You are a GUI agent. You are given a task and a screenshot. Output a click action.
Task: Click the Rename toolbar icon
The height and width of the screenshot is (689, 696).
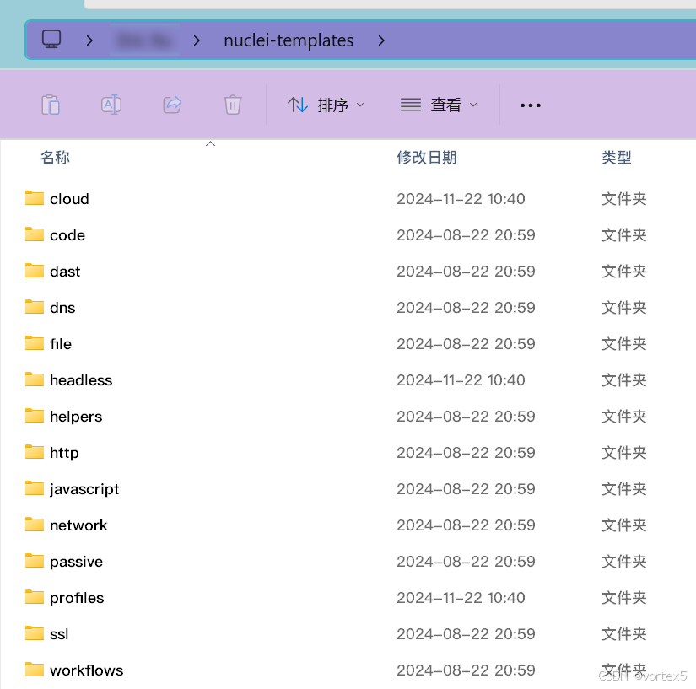click(x=111, y=105)
